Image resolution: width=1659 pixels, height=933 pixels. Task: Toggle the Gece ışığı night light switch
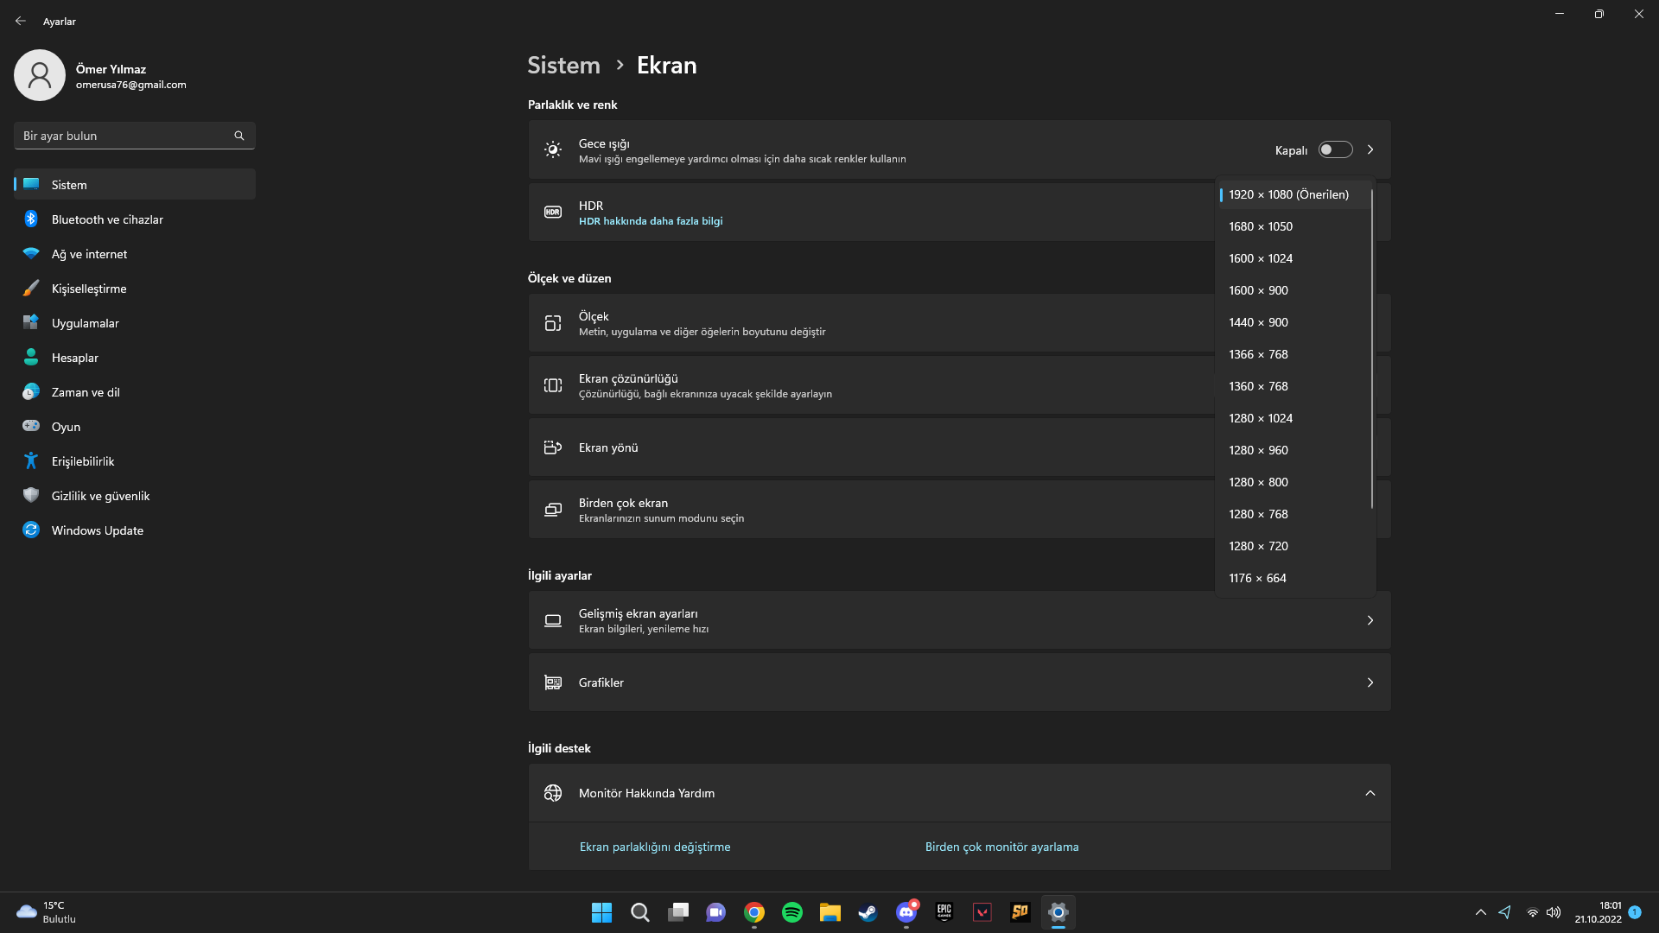pos(1335,149)
